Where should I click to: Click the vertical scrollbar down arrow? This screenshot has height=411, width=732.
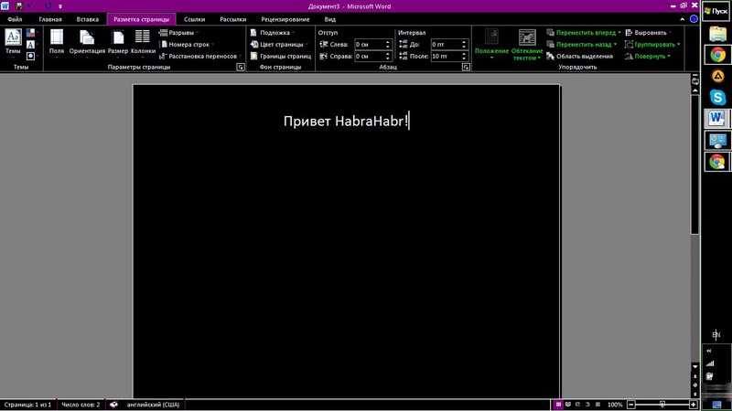coord(695,367)
